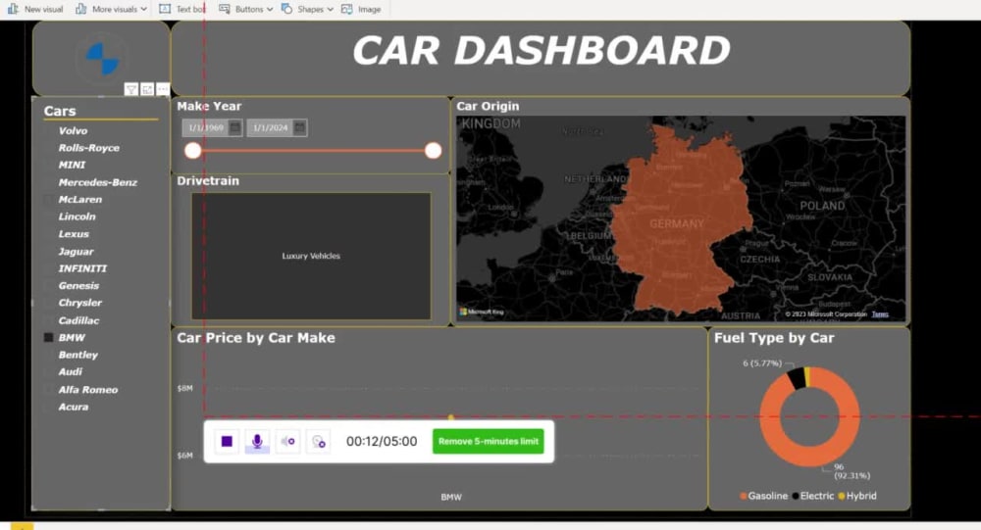
Task: Select Lexus in the Cars slicer
Action: (74, 234)
